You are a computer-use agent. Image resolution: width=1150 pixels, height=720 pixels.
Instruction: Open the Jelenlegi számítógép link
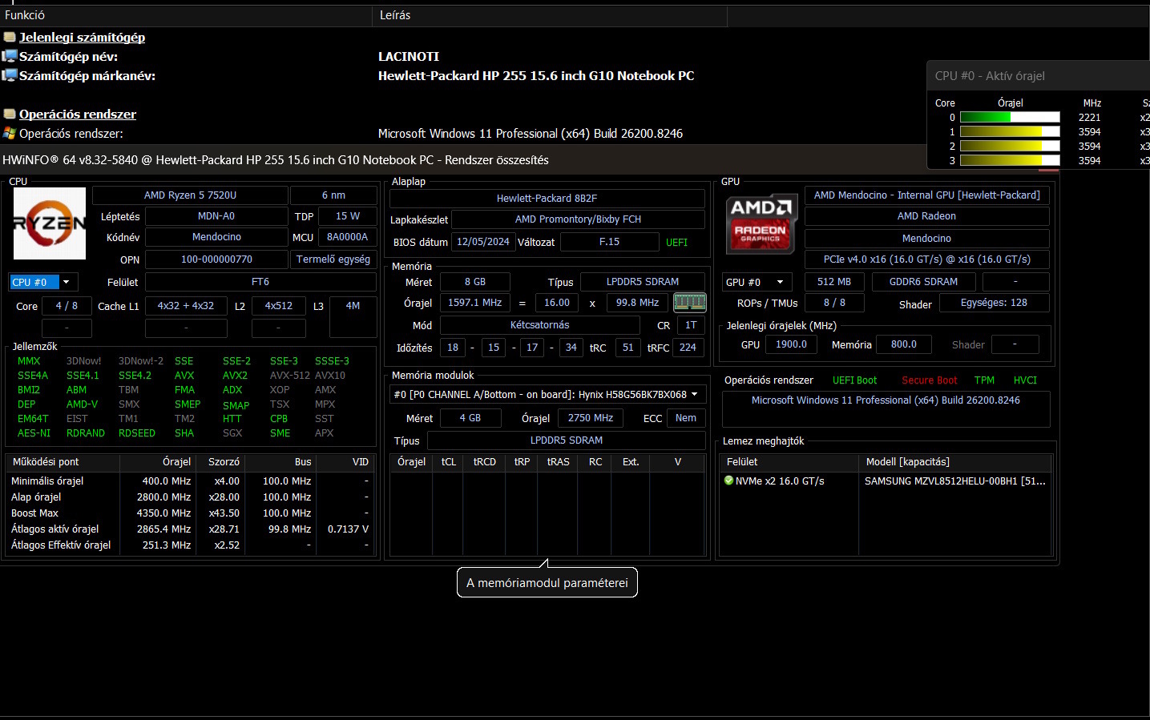(82, 37)
